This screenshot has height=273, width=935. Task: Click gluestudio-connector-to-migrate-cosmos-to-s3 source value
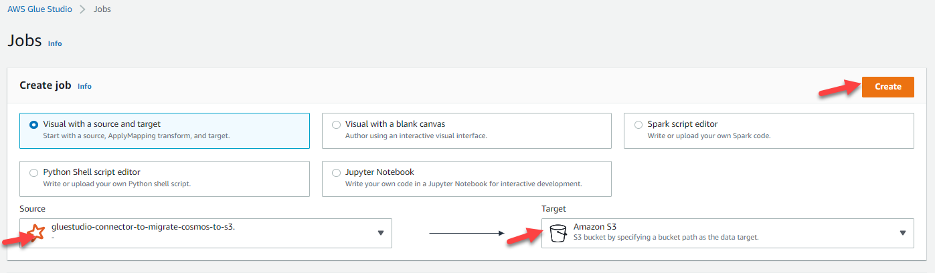pyautogui.click(x=143, y=227)
